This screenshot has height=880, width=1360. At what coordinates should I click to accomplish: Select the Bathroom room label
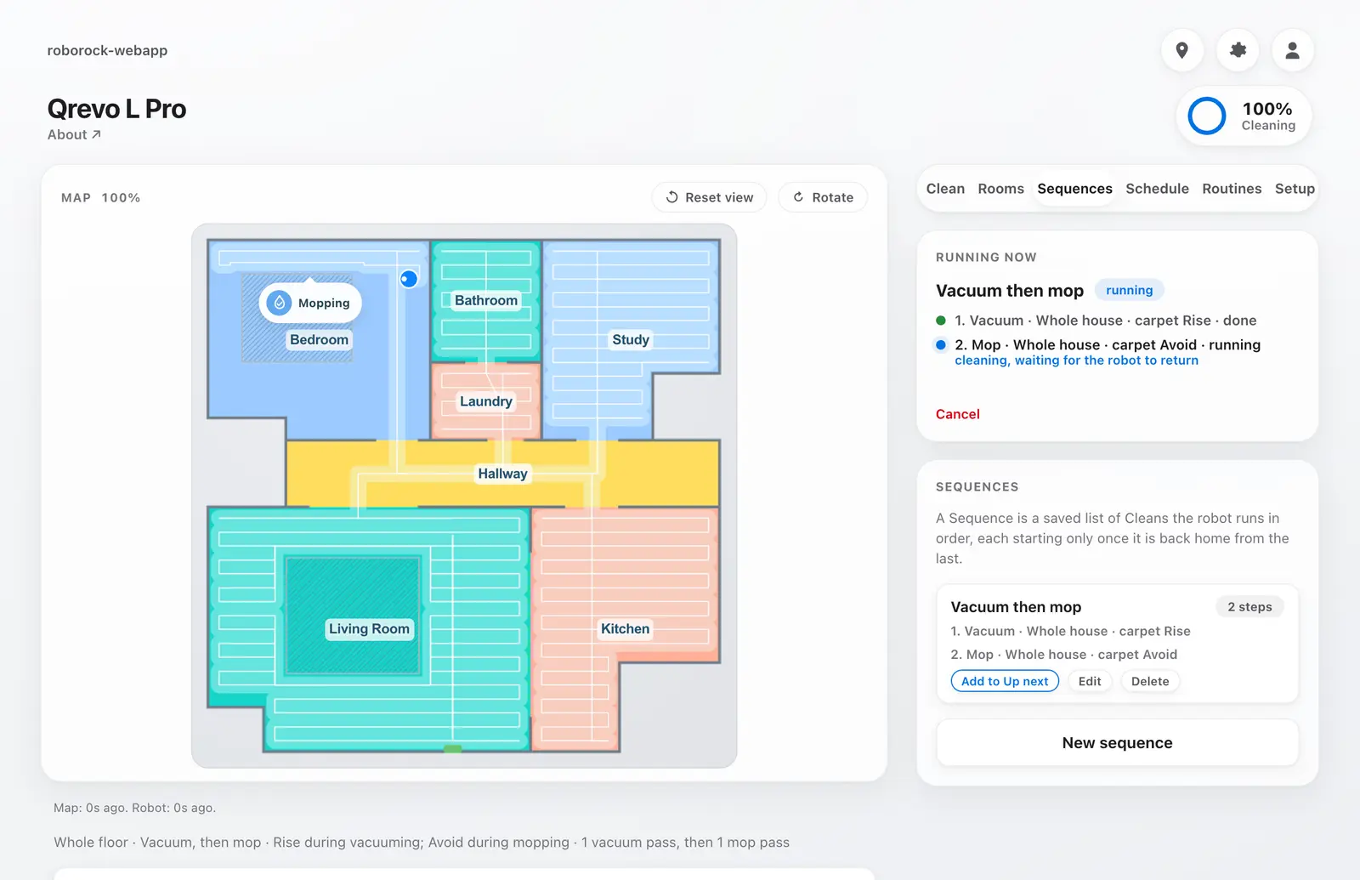(486, 300)
